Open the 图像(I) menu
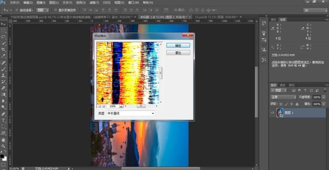Image resolution: width=329 pixels, height=170 pixels. (41, 3)
